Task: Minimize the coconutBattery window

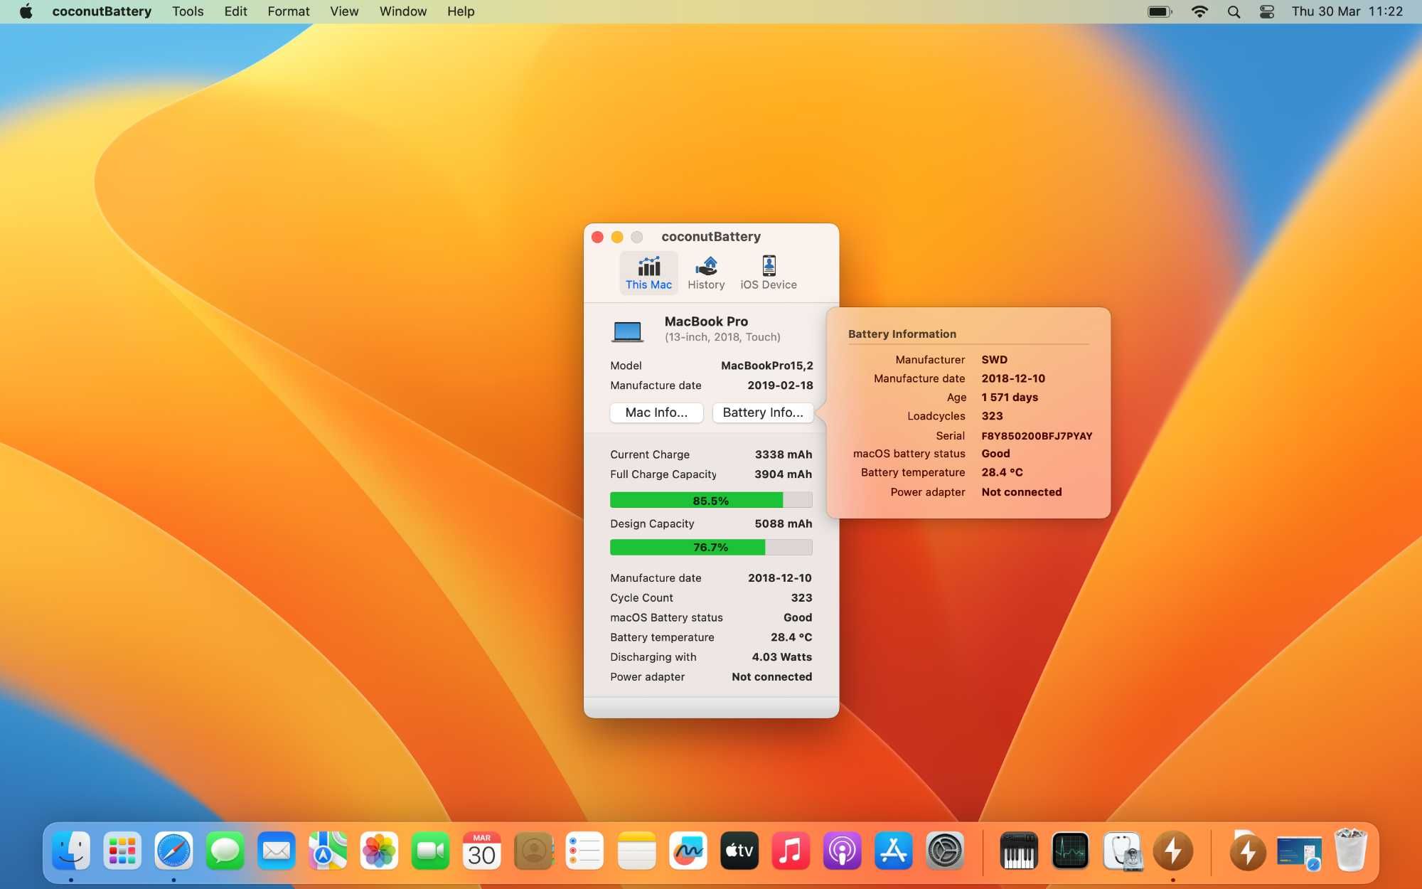Action: 617,237
